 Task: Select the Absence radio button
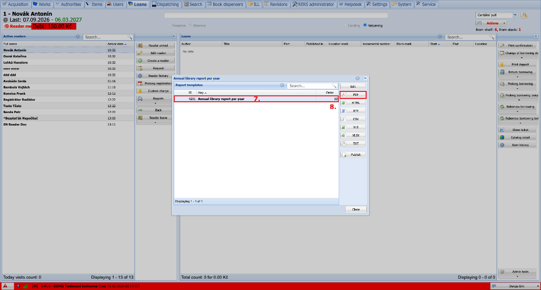(191, 25)
